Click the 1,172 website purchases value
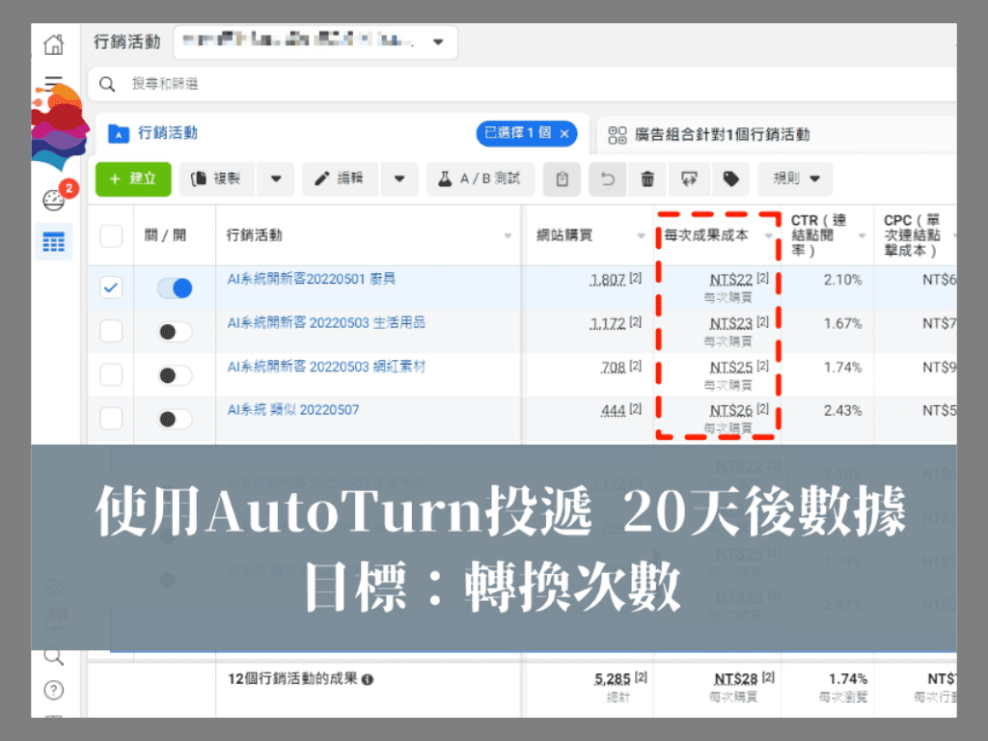The height and width of the screenshot is (741, 988). coord(608,323)
